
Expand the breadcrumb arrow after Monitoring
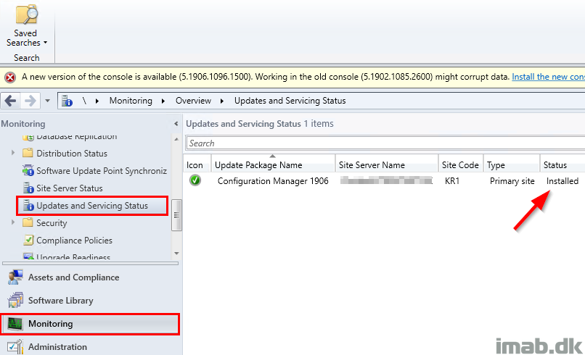point(163,101)
